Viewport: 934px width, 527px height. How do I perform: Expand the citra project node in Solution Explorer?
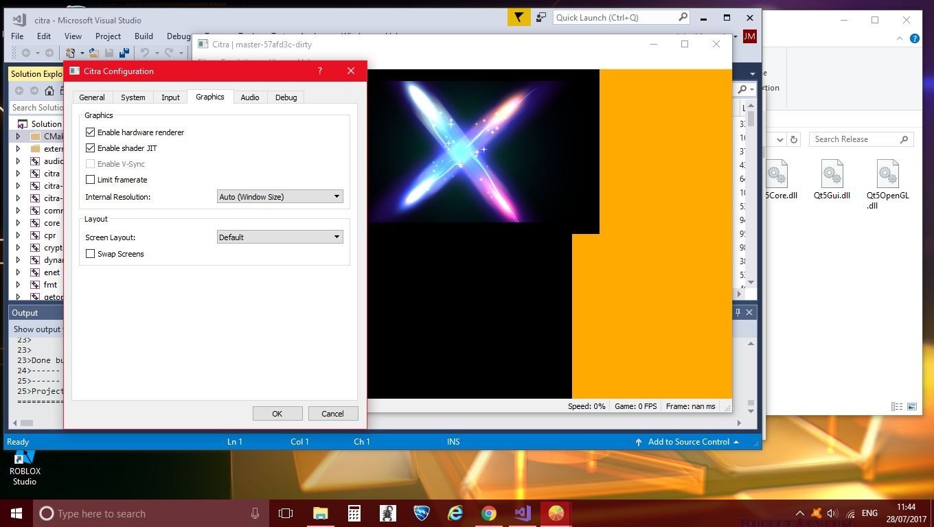(18, 174)
